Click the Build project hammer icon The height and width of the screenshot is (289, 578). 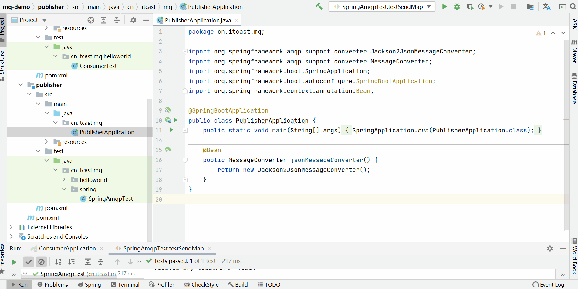coord(319,6)
